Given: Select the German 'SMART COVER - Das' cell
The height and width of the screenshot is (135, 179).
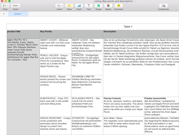Looking at the screenshot, I should (87, 46).
